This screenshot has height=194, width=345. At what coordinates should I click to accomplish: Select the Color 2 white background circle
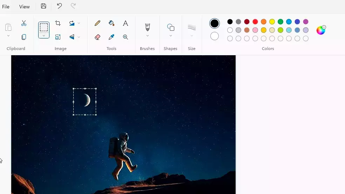[215, 36]
